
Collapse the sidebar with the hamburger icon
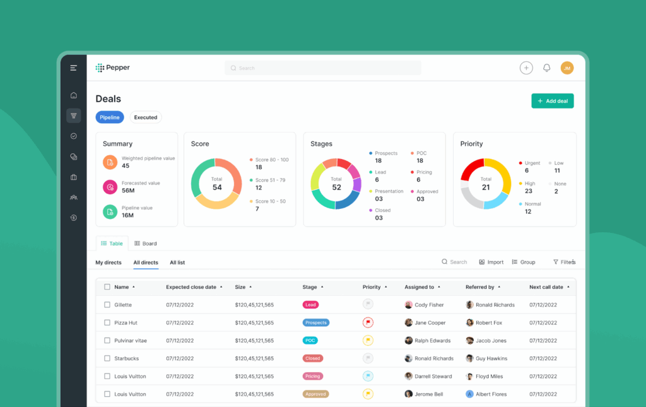pyautogui.click(x=74, y=68)
